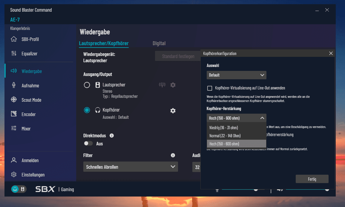Viewport: 345px width, 207px height.
Task: Click the headphone icon beside Kopfhörer
Action: tap(97, 110)
